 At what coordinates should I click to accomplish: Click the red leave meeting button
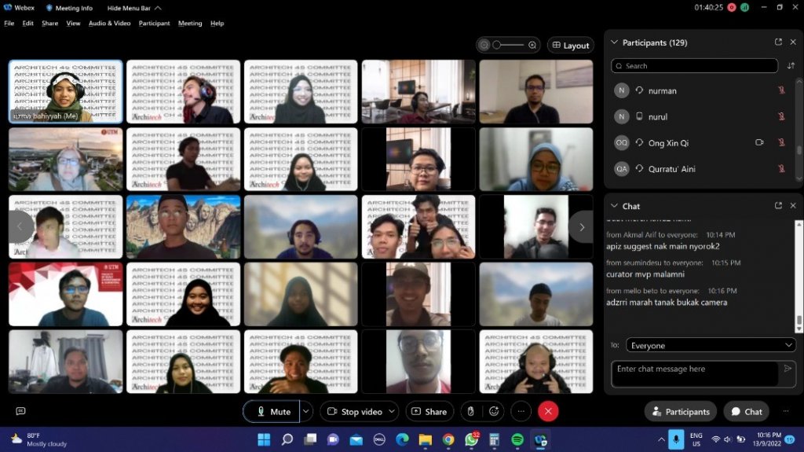click(x=548, y=411)
